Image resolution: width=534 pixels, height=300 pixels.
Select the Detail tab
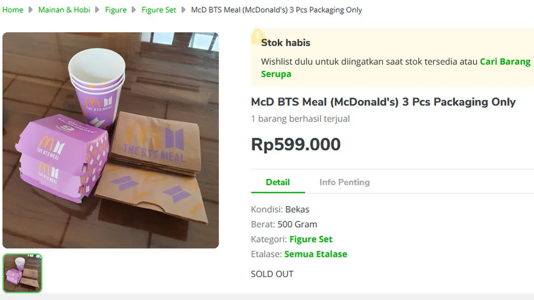click(x=278, y=182)
